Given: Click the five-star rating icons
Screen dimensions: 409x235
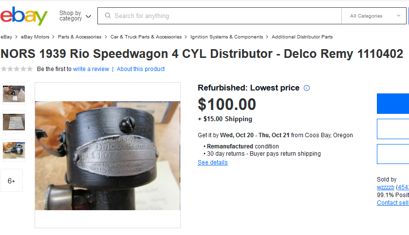Looking at the screenshot, I should (x=17, y=69).
